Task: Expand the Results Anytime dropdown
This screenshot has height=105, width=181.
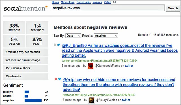Action: coord(106,36)
